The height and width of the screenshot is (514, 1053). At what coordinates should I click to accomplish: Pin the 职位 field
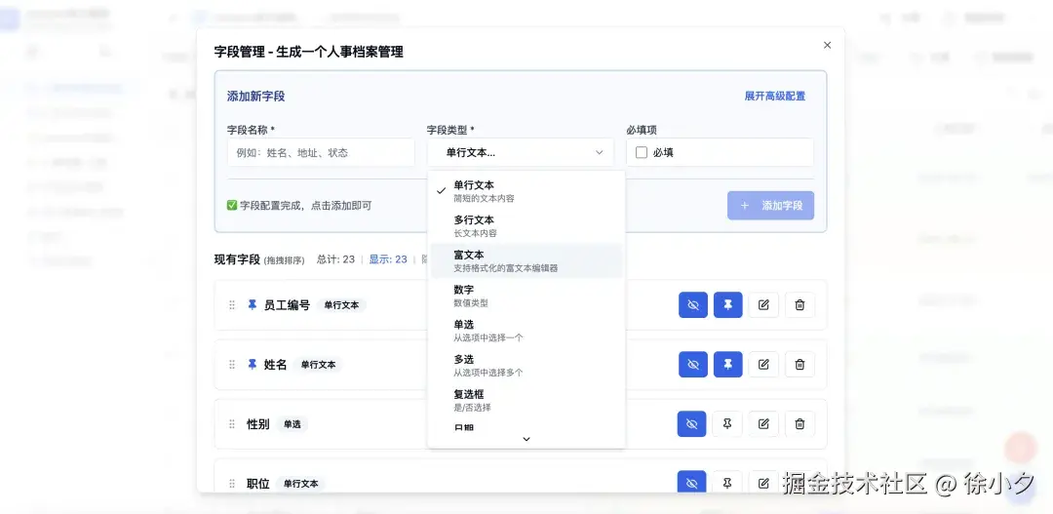(727, 483)
